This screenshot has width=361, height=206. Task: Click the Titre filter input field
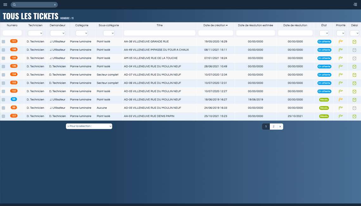click(160, 33)
